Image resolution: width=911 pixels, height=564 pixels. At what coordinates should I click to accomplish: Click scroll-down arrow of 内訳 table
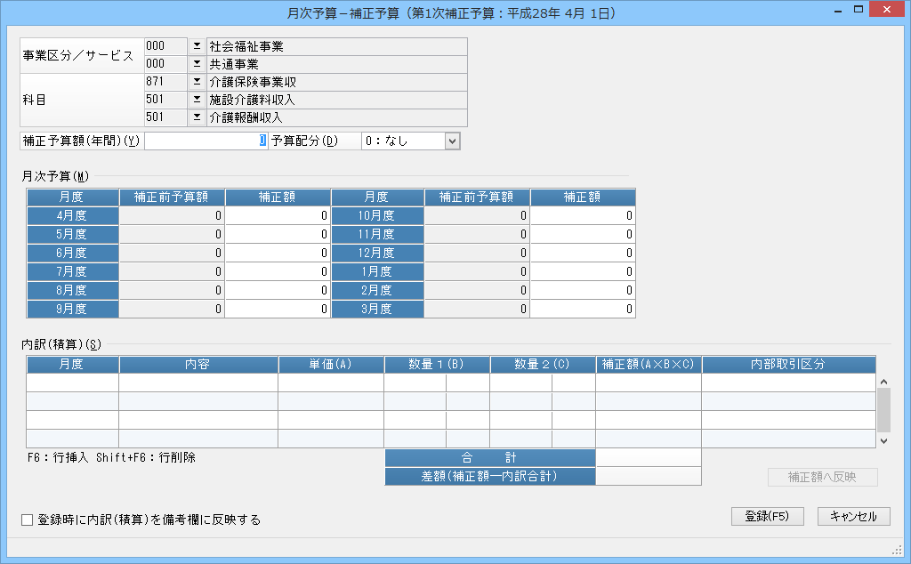pyautogui.click(x=883, y=441)
